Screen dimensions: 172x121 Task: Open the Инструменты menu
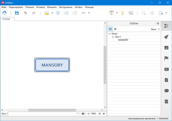[66, 7]
